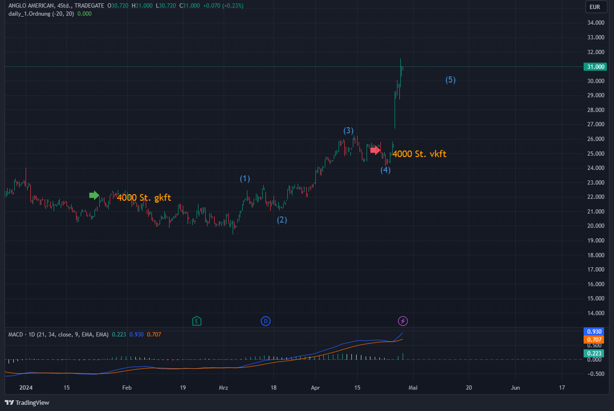The height and width of the screenshot is (411, 614).
Task: Select the green buy arrow marker on the chart
Action: point(94,195)
